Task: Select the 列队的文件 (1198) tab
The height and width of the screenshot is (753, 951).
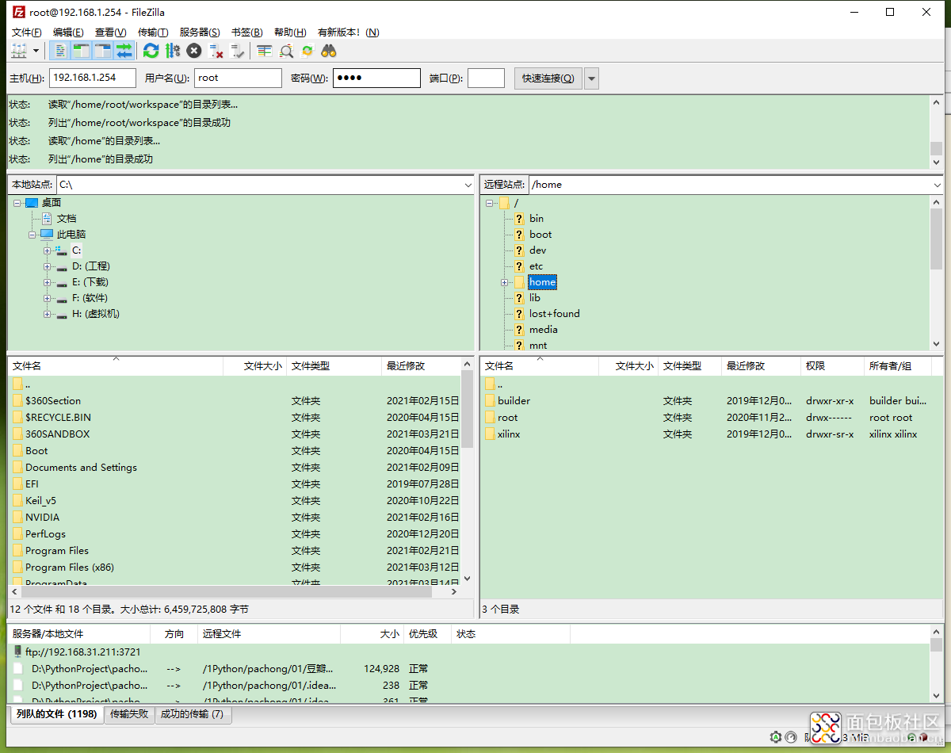Action: (56, 714)
